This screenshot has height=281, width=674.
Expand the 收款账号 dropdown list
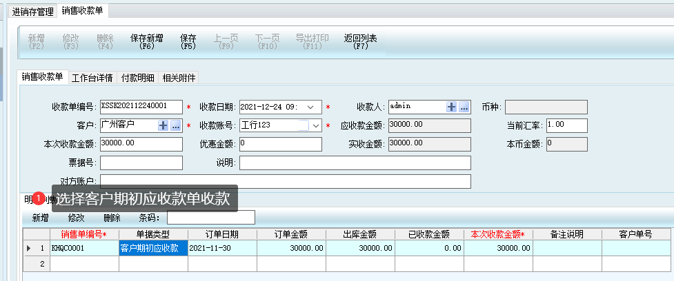[316, 125]
